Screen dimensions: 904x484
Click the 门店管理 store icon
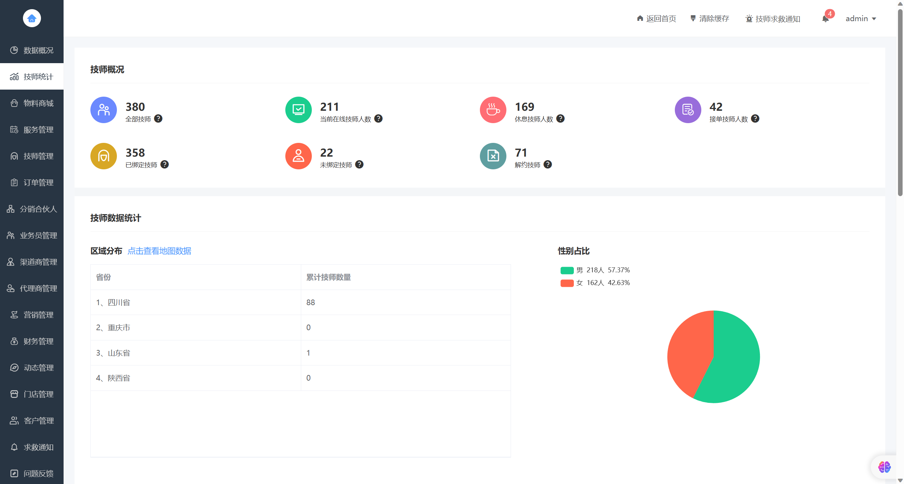14,394
